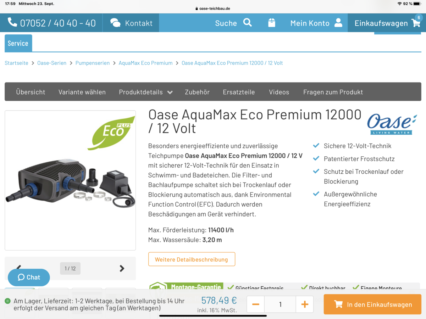The height and width of the screenshot is (319, 426).
Task: Decrease quantity with the minus button
Action: pos(256,304)
